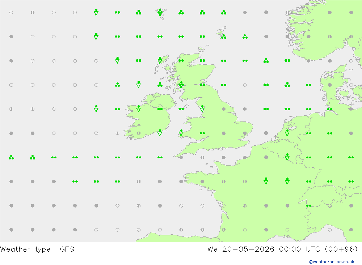362x265 pixels.
Task: Select the forecast date '20-05-2026 00:00 UTC' label
Action: (x=271, y=249)
